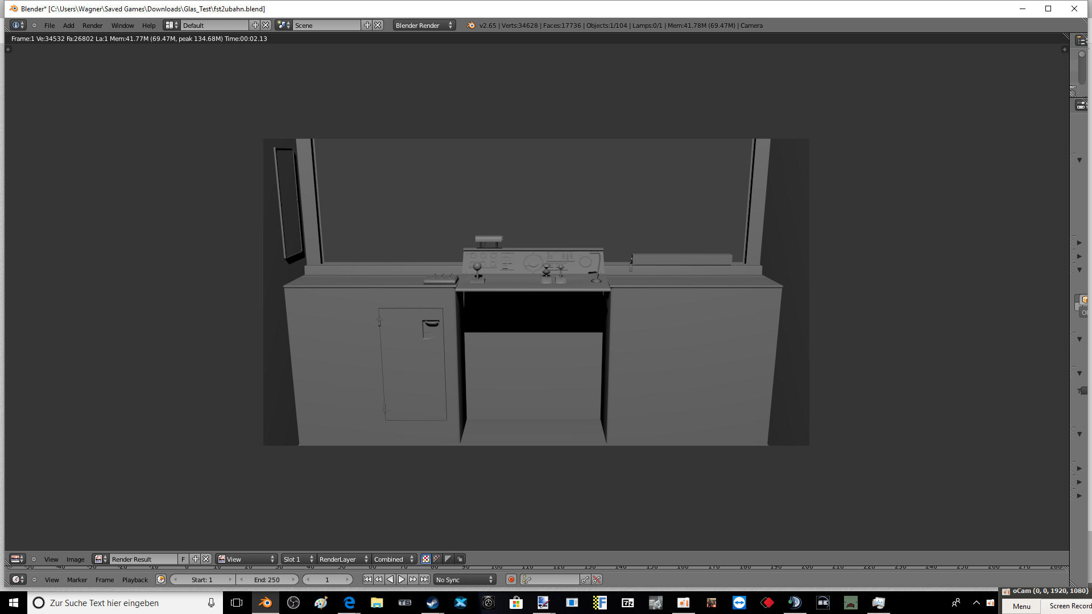This screenshot has width=1092, height=614.
Task: Click insert keyframes key icon
Action: coord(585,580)
